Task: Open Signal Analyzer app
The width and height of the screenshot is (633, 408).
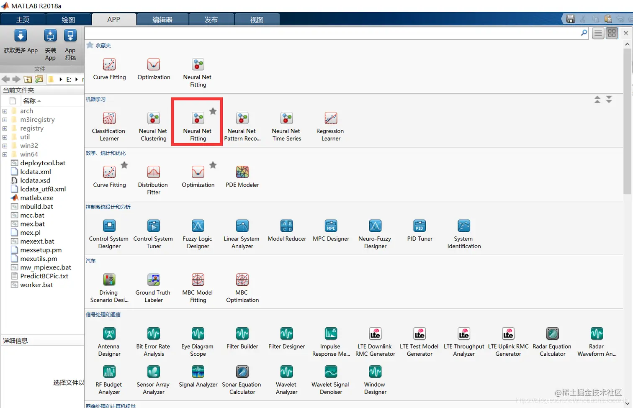Action: point(198,376)
